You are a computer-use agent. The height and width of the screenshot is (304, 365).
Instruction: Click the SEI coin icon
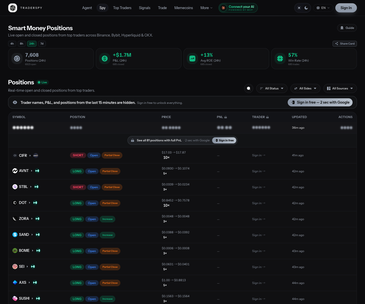[x=15, y=267]
